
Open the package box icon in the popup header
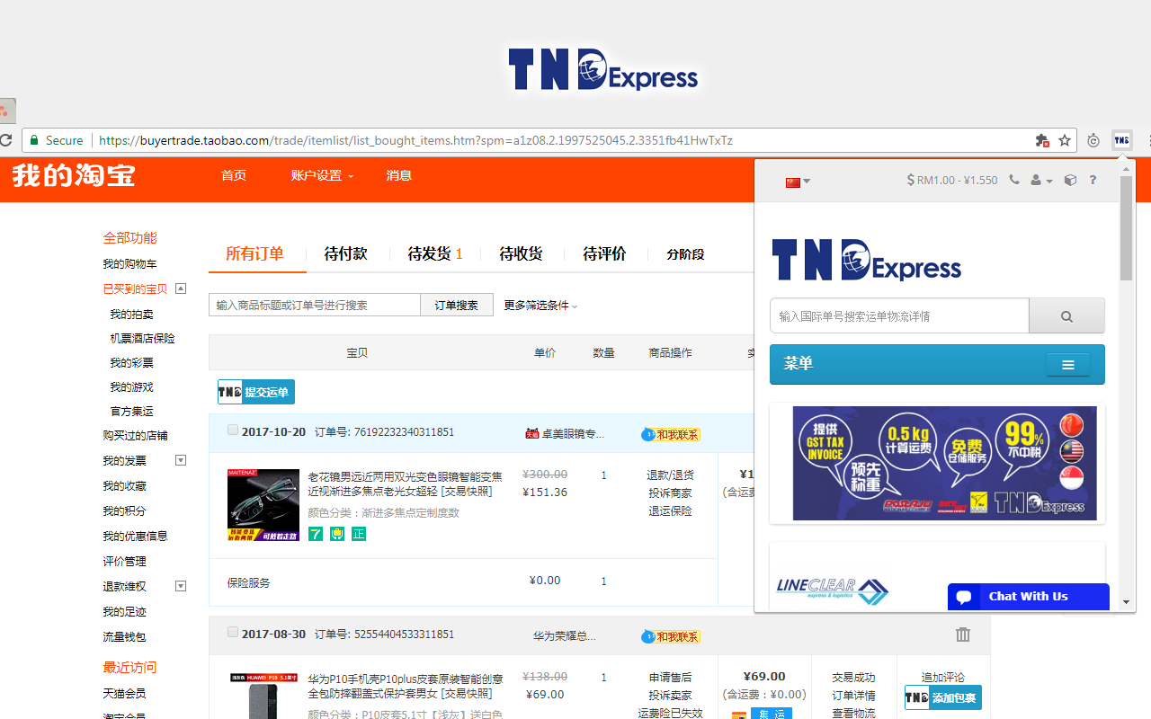(1070, 180)
